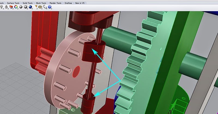This screenshot has width=218, height=114.
Task: Open the Surface Tools toolbar tab
Action: pyautogui.click(x=13, y=3)
